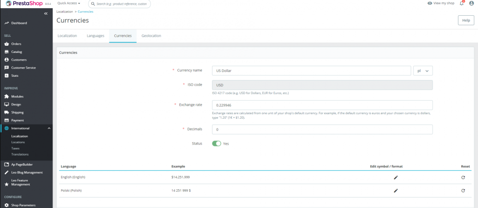Open Translations in the sidebar submenu
The image size is (478, 208).
pos(20,155)
